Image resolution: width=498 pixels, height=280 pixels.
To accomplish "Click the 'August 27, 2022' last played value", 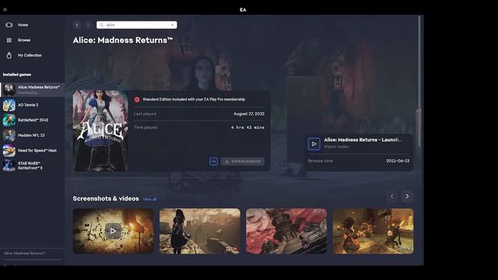I will pos(249,114).
